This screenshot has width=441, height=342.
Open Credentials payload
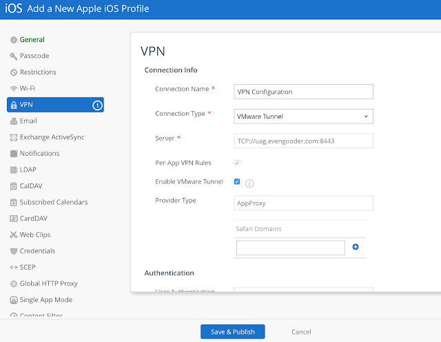click(x=37, y=251)
